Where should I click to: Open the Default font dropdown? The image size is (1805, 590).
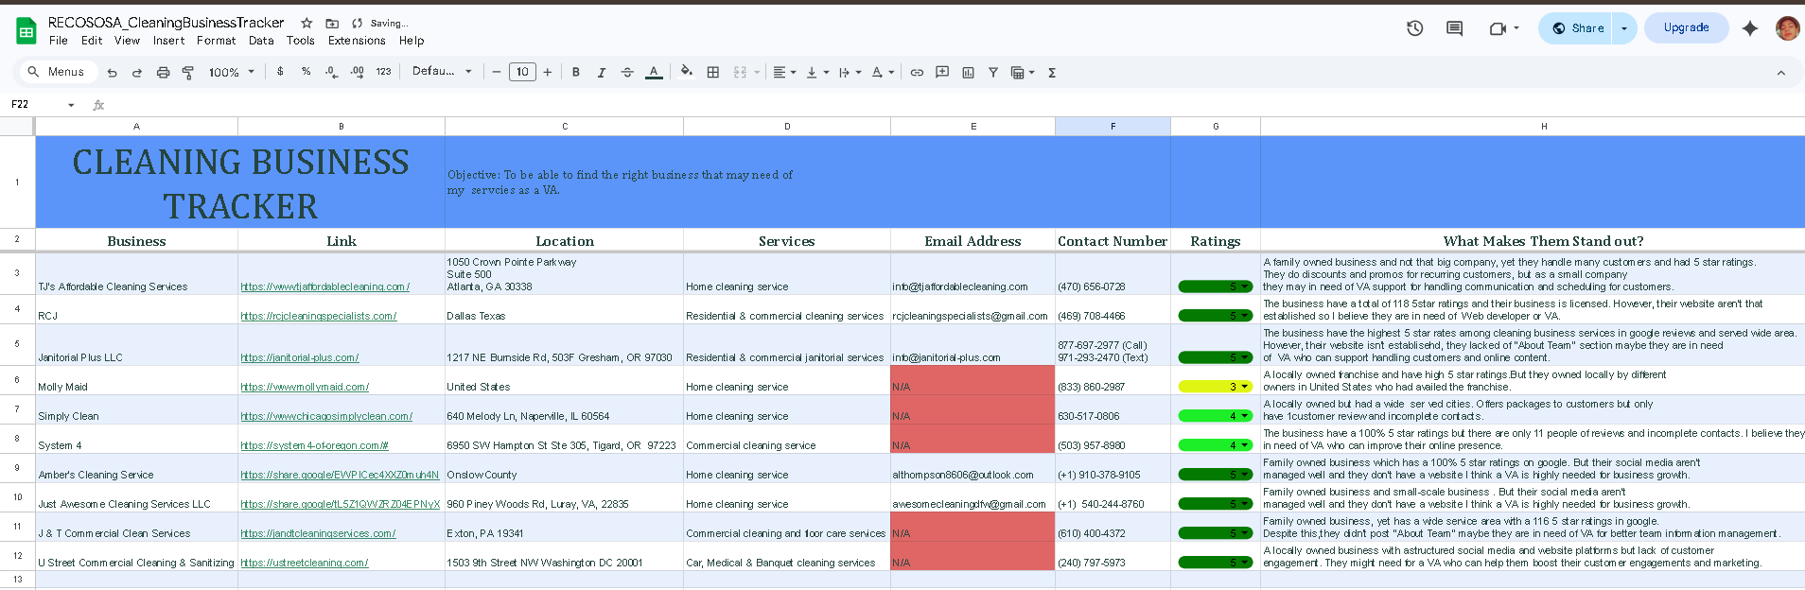pos(442,72)
